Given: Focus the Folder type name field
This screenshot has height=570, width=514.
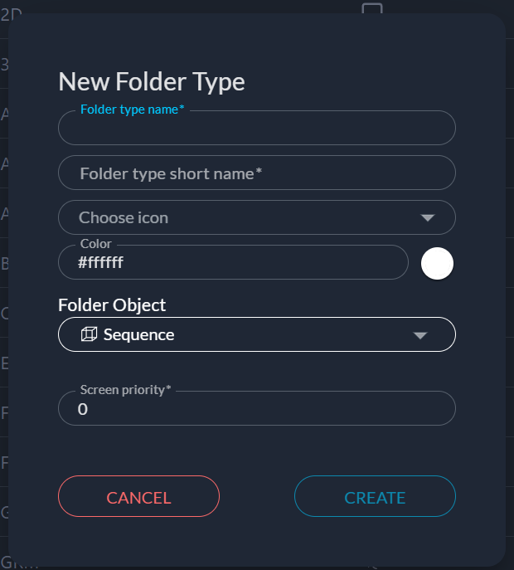Looking at the screenshot, I should [257, 129].
